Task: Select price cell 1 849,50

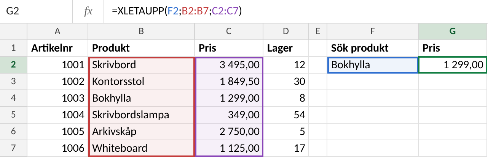Action: click(x=229, y=82)
